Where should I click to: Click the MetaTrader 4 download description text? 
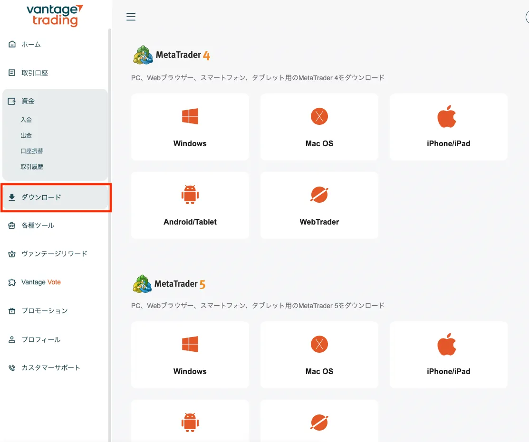(x=258, y=78)
